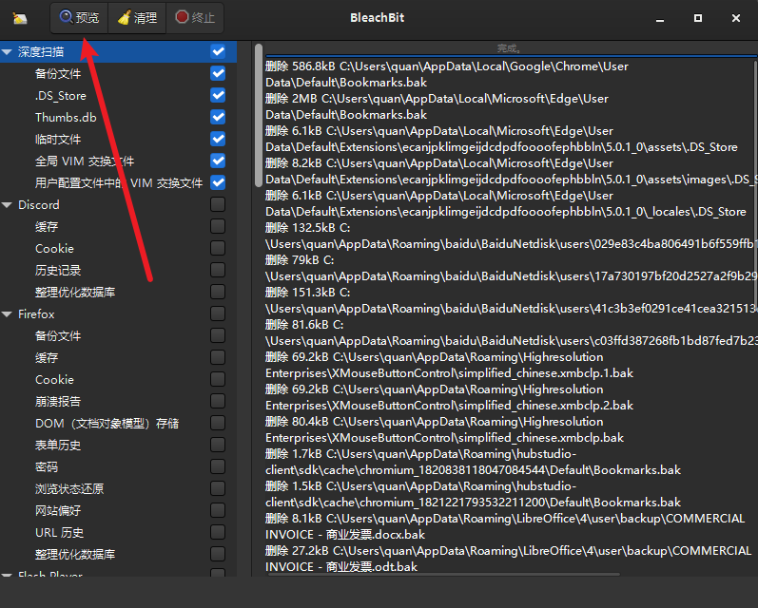Collapse the 深度扫描 category
Image resolution: width=758 pixels, height=608 pixels.
[7, 51]
